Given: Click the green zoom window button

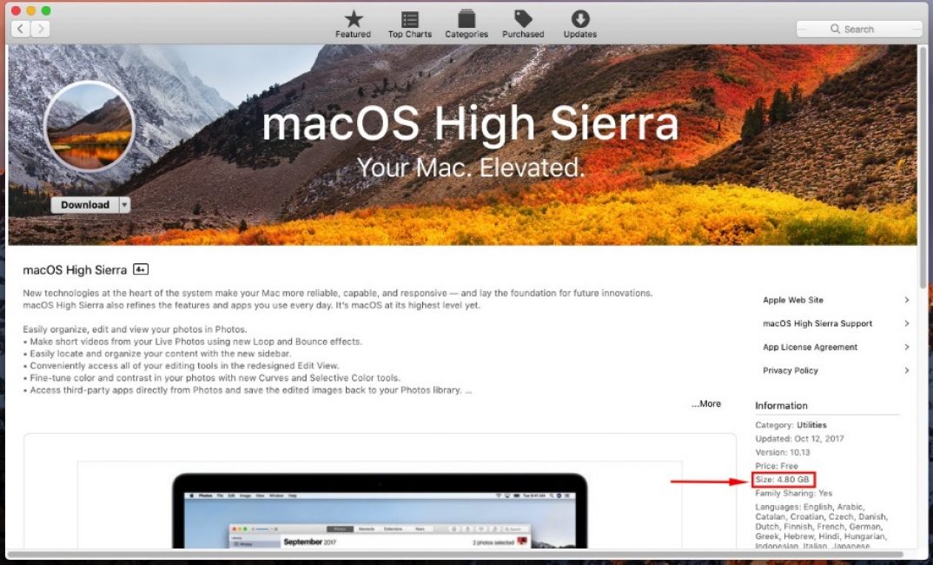Looking at the screenshot, I should point(46,10).
